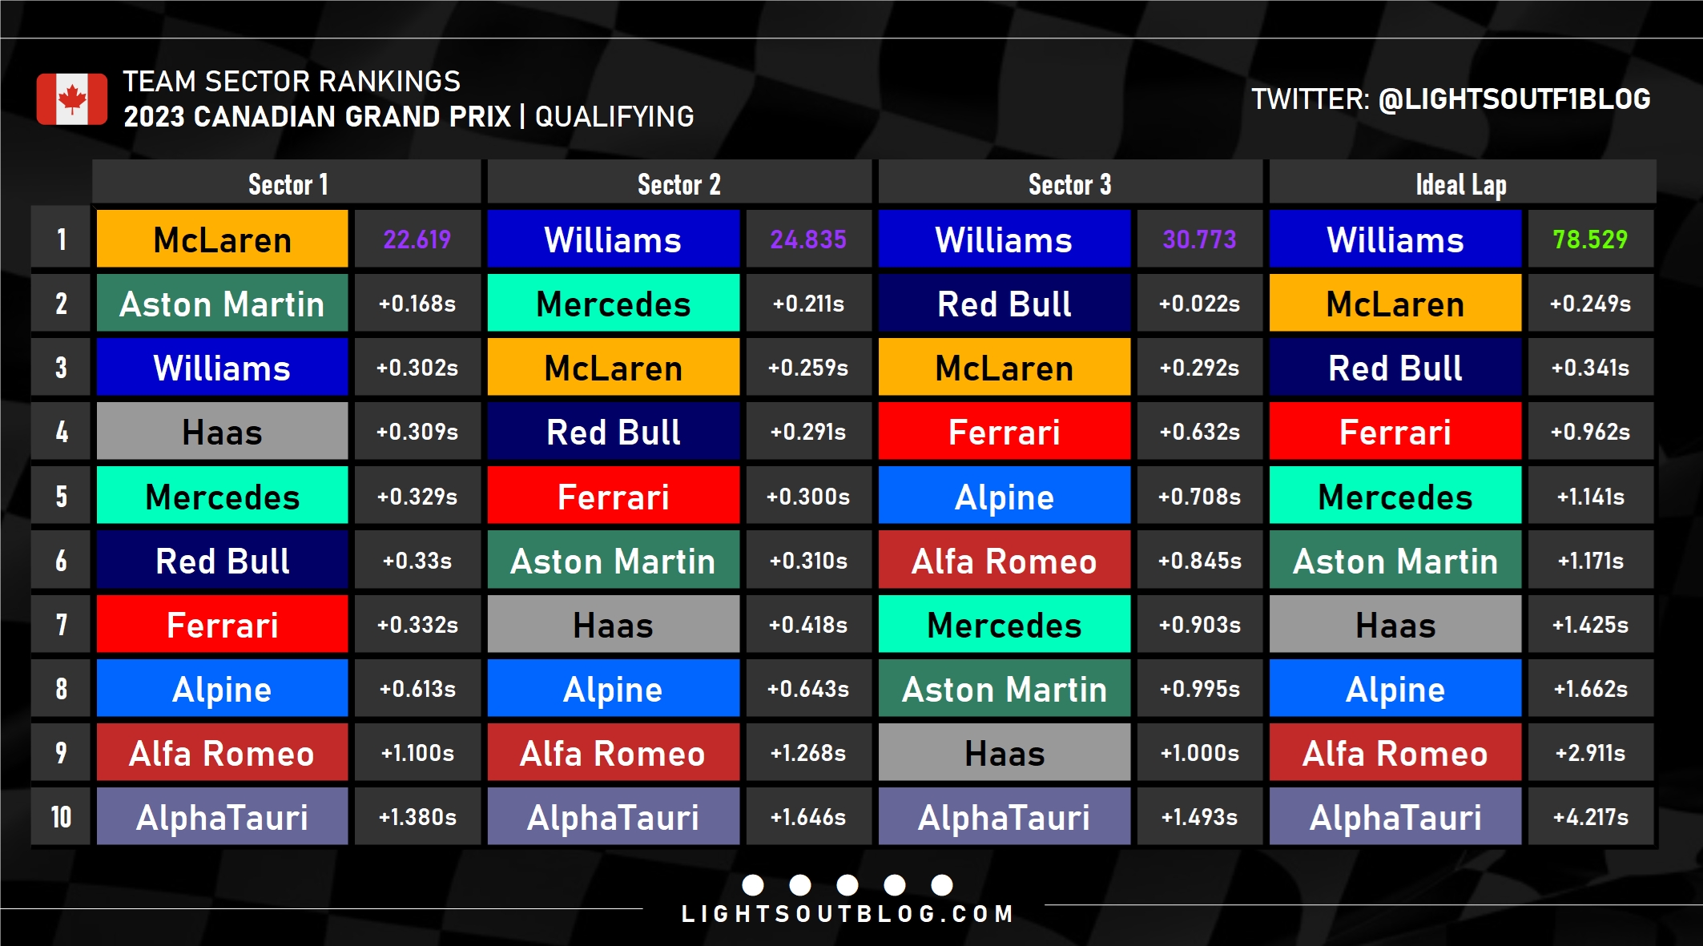Select the Sector 1 column header

pyautogui.click(x=288, y=184)
